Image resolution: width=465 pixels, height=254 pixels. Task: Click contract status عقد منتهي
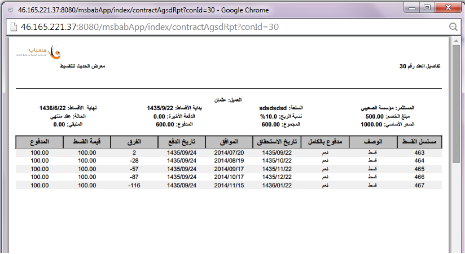pyautogui.click(x=68, y=116)
